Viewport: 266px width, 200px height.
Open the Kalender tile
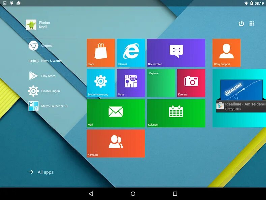click(x=176, y=113)
